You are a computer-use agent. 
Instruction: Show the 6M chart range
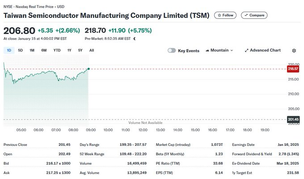click(44, 51)
